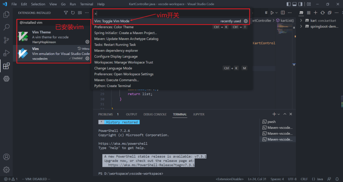
Task: Close the terminal panel
Action: point(291,114)
